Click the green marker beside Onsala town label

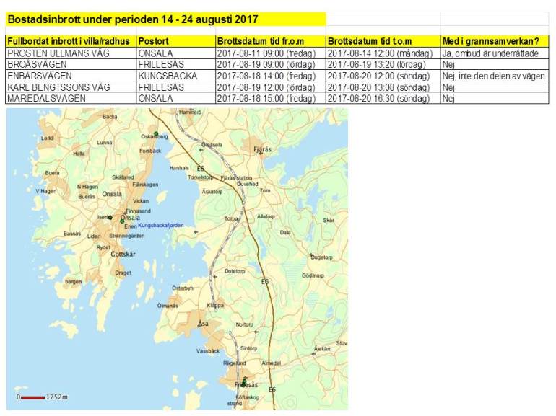click(122, 220)
